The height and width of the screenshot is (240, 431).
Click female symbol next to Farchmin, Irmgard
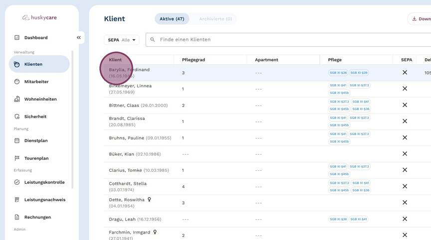(155, 232)
